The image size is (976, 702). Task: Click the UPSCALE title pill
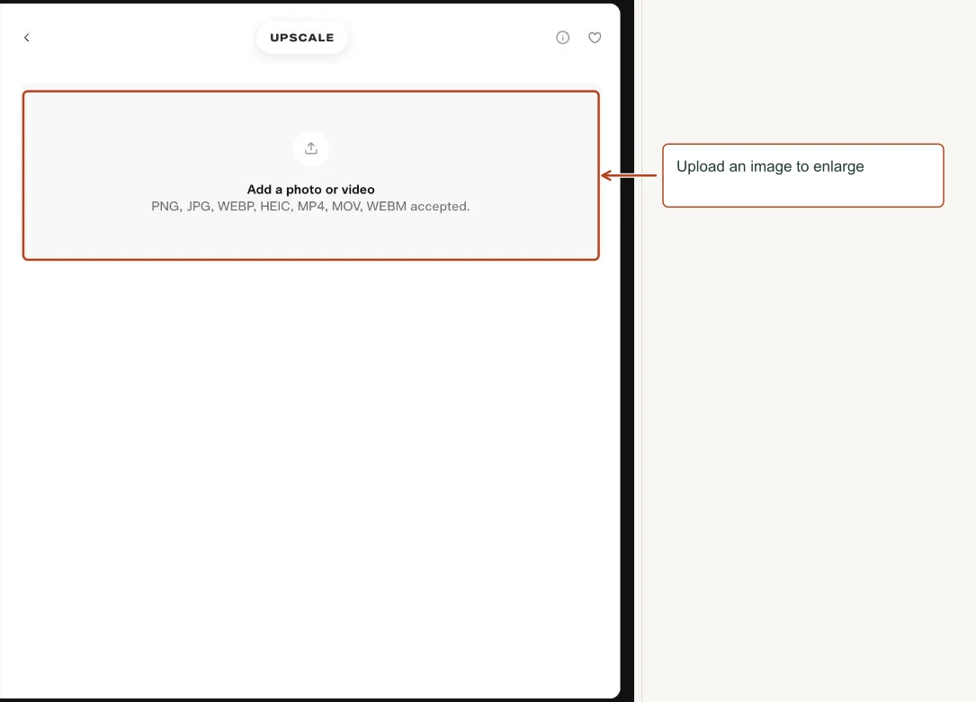coord(302,38)
